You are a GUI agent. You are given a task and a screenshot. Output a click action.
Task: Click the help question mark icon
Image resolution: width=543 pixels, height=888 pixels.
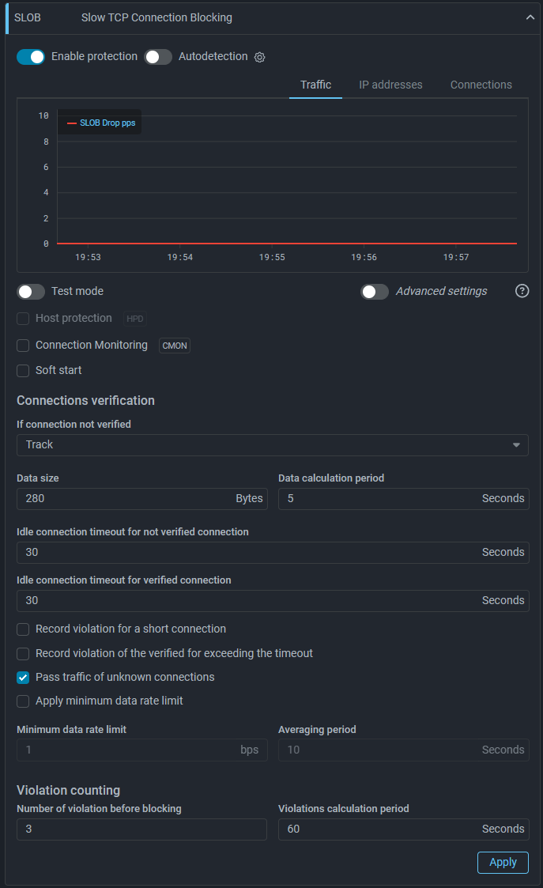pyautogui.click(x=522, y=291)
